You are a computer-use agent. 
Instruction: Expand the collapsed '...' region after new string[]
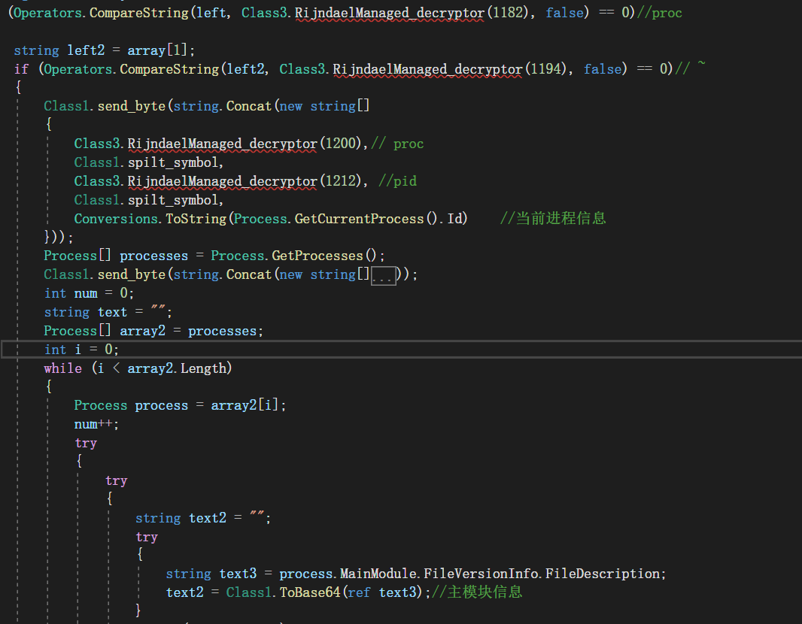[384, 275]
